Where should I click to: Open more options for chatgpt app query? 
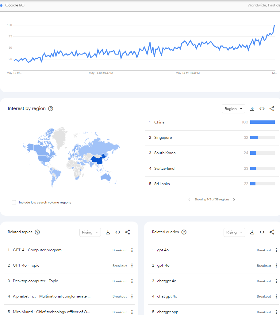pyautogui.click(x=276, y=312)
